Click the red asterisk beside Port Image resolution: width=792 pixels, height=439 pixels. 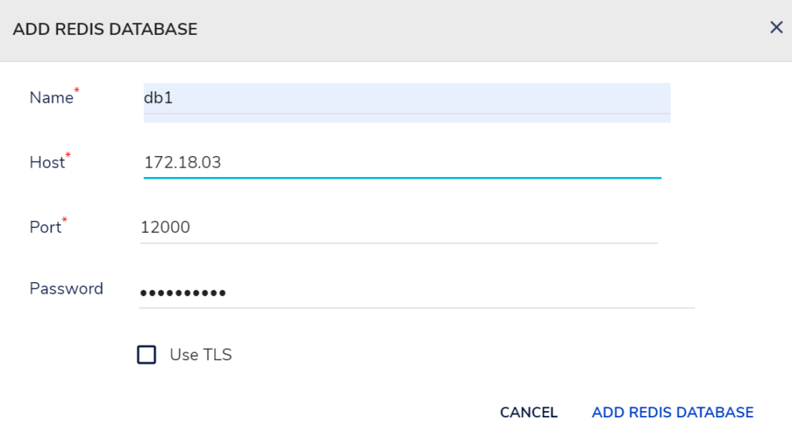[x=64, y=219]
